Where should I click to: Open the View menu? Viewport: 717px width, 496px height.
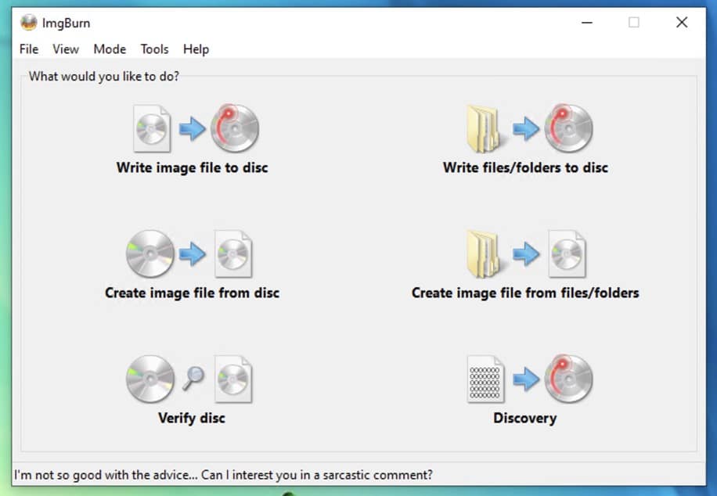[66, 49]
